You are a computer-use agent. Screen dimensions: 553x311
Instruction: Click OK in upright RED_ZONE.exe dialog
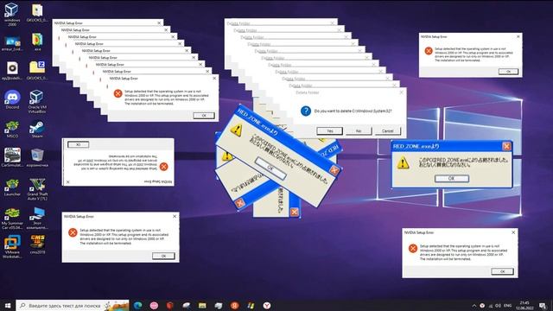451,179
